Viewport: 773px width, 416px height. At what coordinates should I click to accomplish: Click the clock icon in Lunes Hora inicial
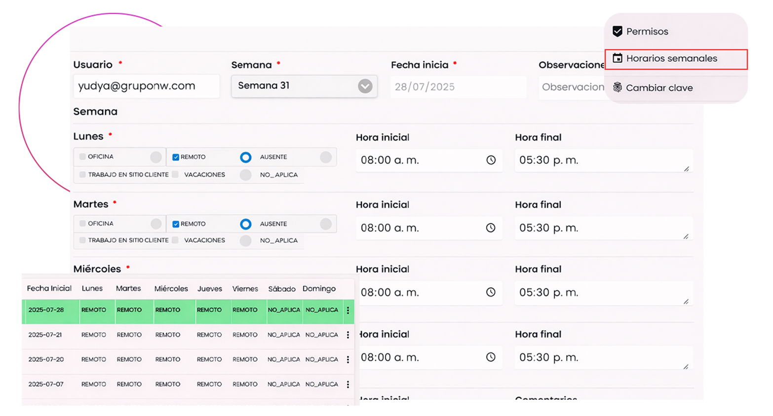point(491,160)
